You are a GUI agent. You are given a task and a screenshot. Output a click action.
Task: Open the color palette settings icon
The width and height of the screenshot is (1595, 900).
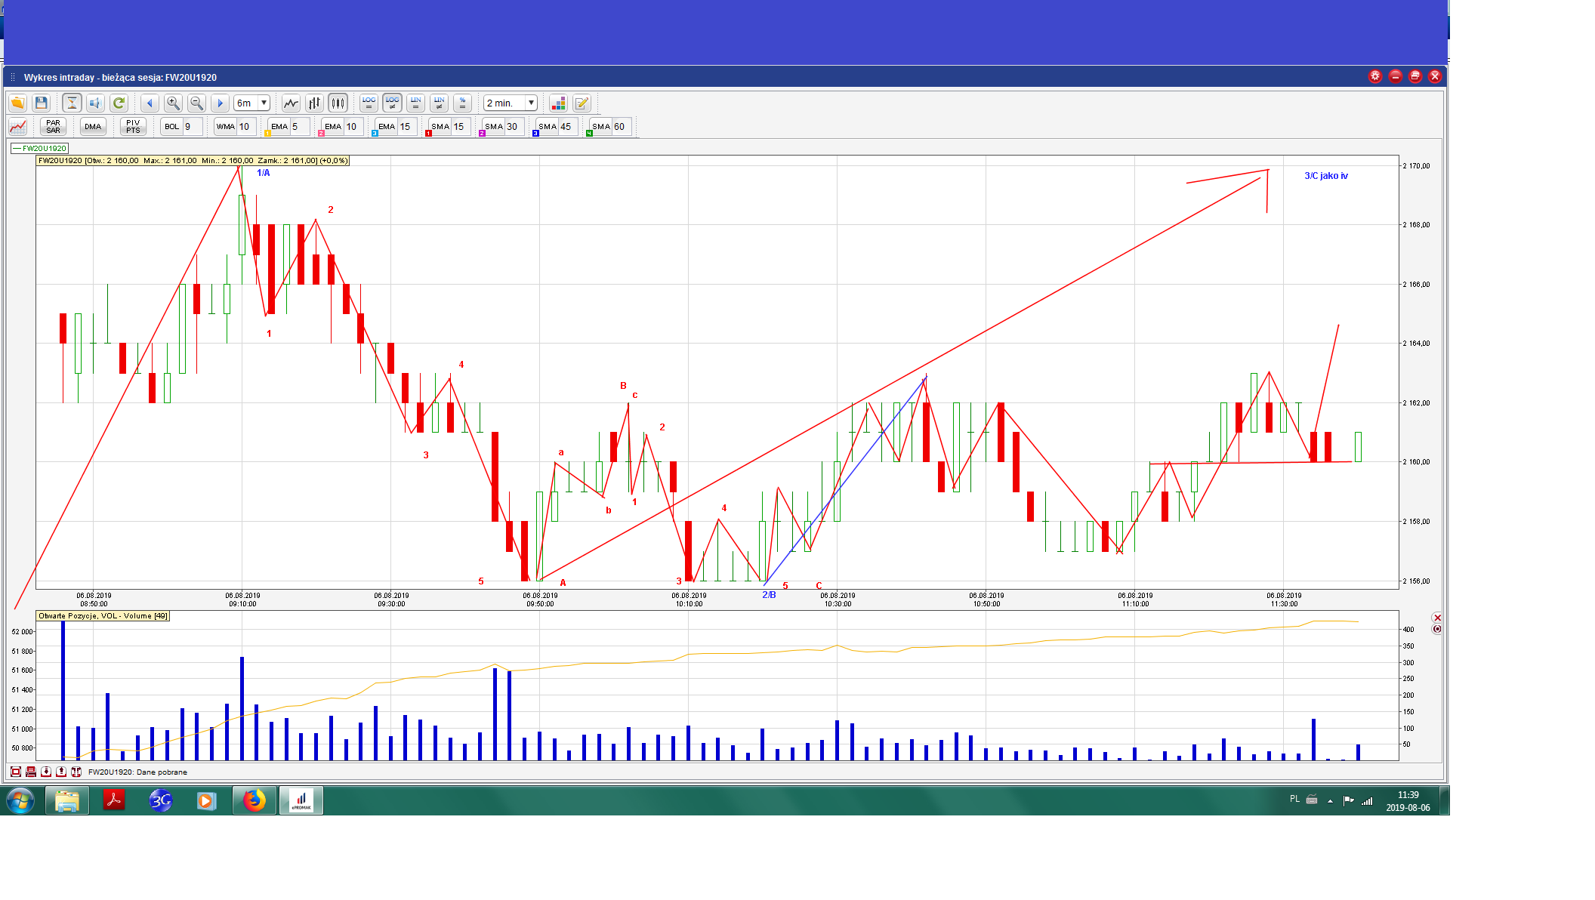coord(558,103)
